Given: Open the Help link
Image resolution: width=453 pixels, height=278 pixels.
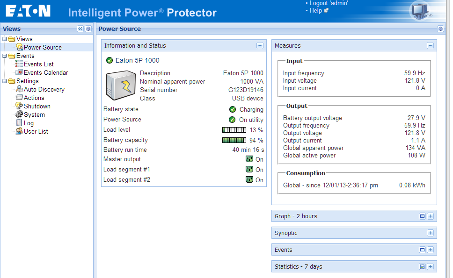Looking at the screenshot, I should (315, 10).
